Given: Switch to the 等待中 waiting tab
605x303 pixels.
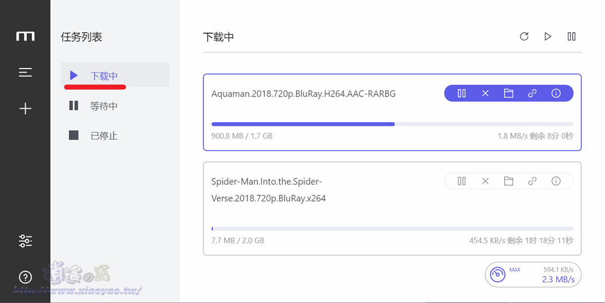Looking at the screenshot, I should [x=103, y=106].
